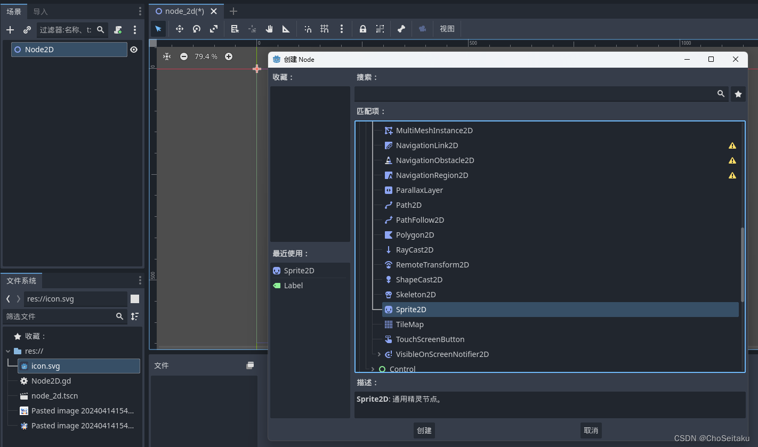Expand VisibleOnScreenNotifier2D children
This screenshot has width=758, height=447.
click(x=379, y=354)
